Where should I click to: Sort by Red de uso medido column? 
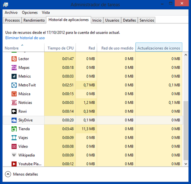(116, 47)
